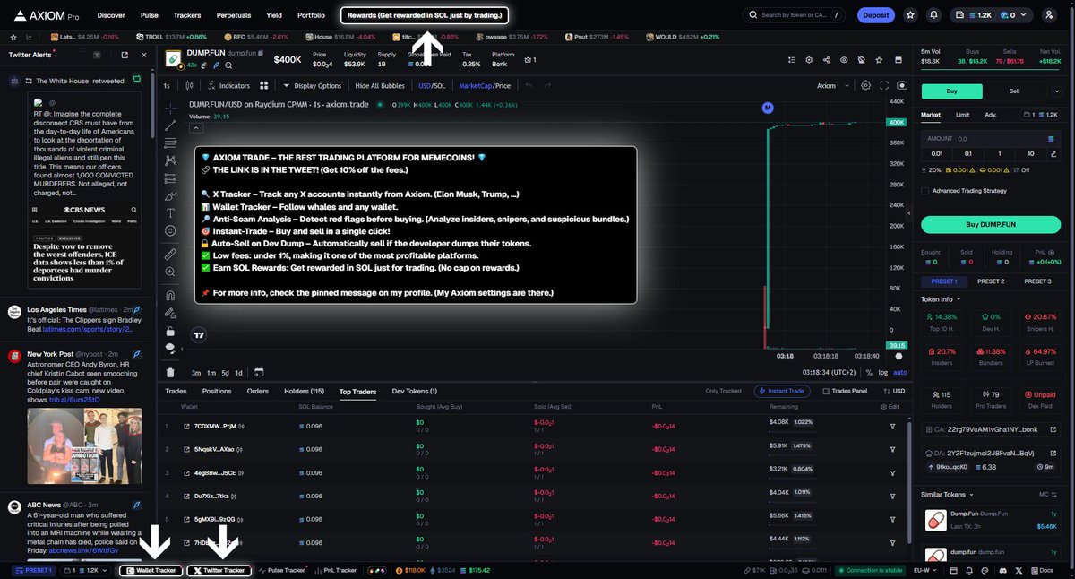Toggle Hide All Bubbles

pyautogui.click(x=380, y=86)
